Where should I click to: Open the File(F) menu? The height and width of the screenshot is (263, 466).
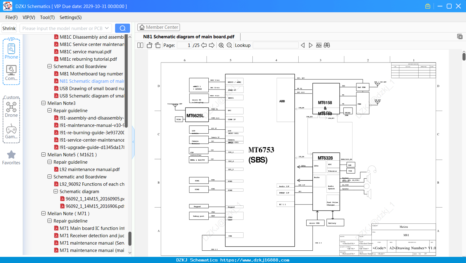12,17
